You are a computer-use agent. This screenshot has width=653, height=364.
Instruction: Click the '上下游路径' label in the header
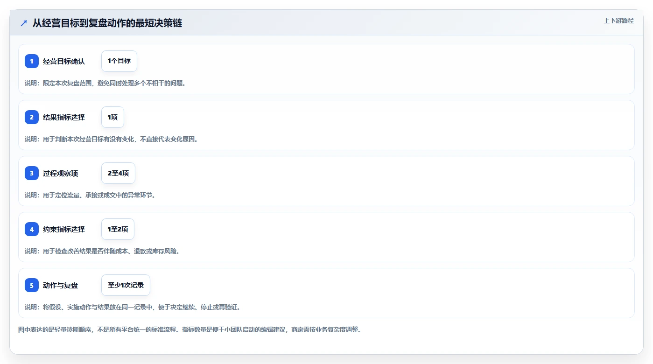(618, 21)
